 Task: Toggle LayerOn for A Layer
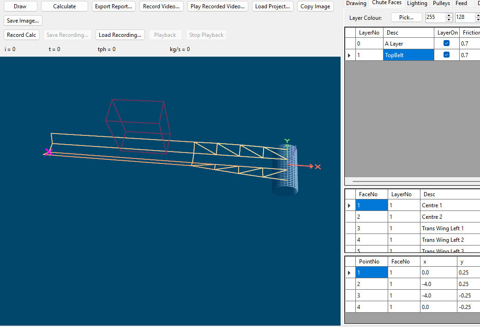[x=447, y=43]
